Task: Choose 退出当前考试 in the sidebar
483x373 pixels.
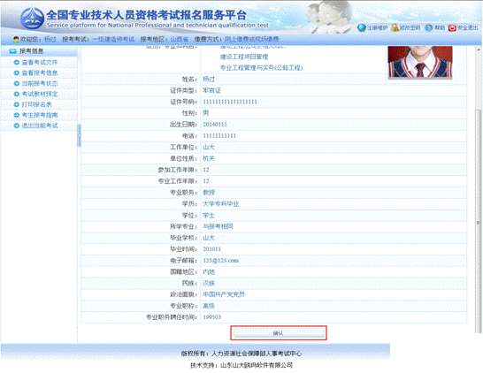Action: click(40, 126)
